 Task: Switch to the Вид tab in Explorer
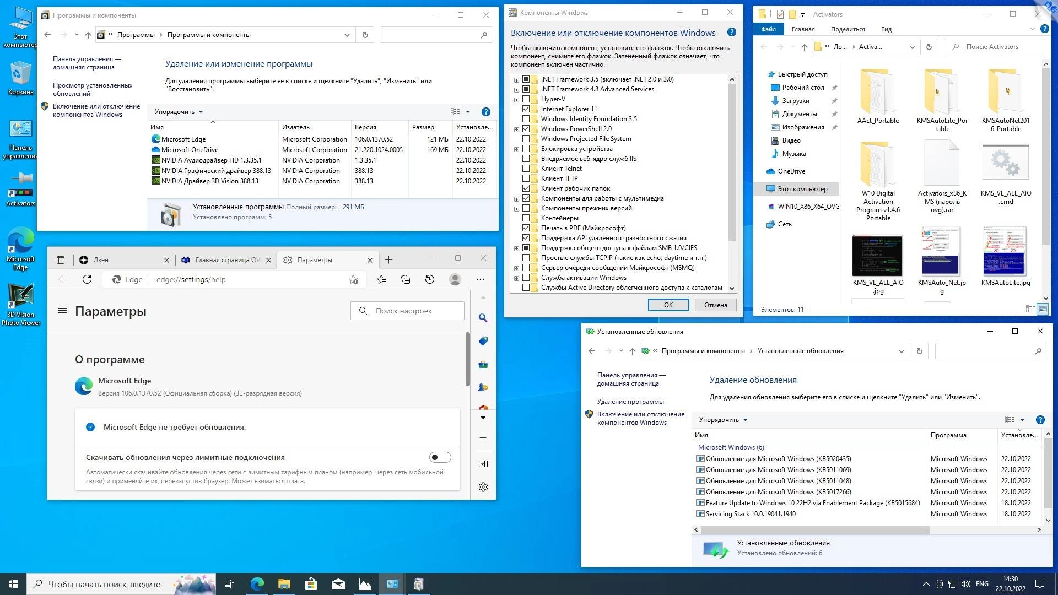(x=886, y=29)
